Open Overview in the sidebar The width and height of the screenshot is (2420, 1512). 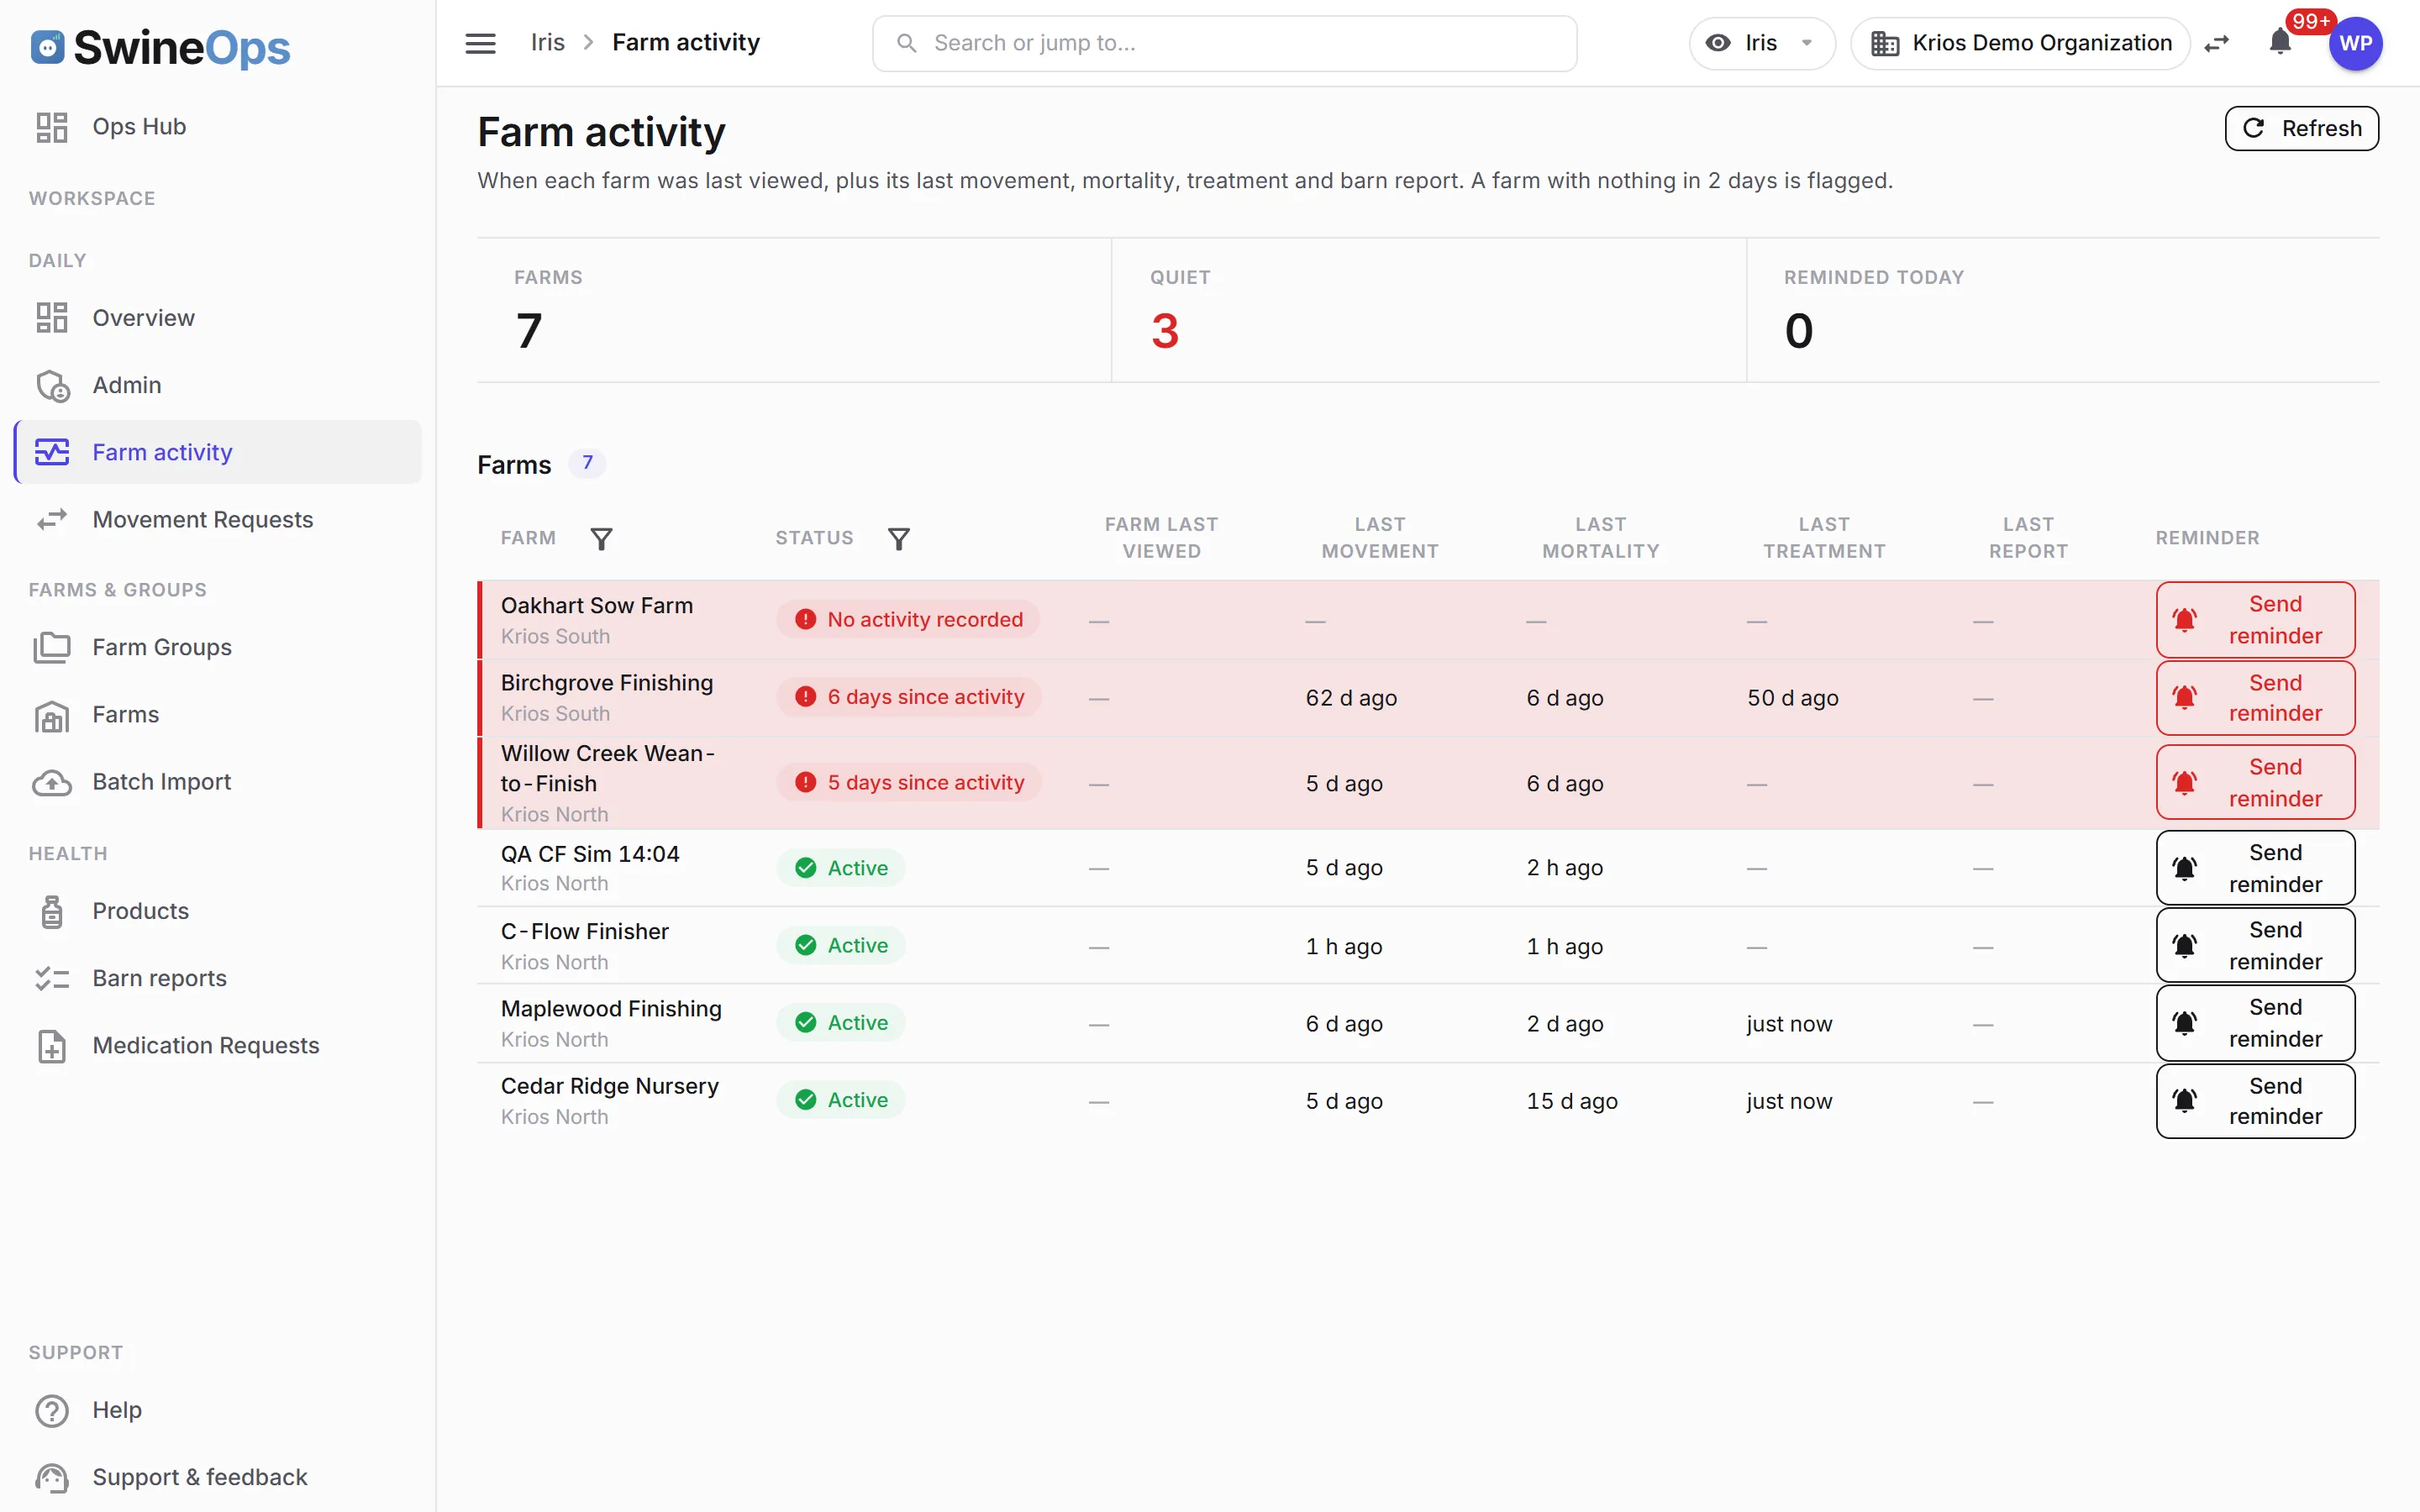218,318
